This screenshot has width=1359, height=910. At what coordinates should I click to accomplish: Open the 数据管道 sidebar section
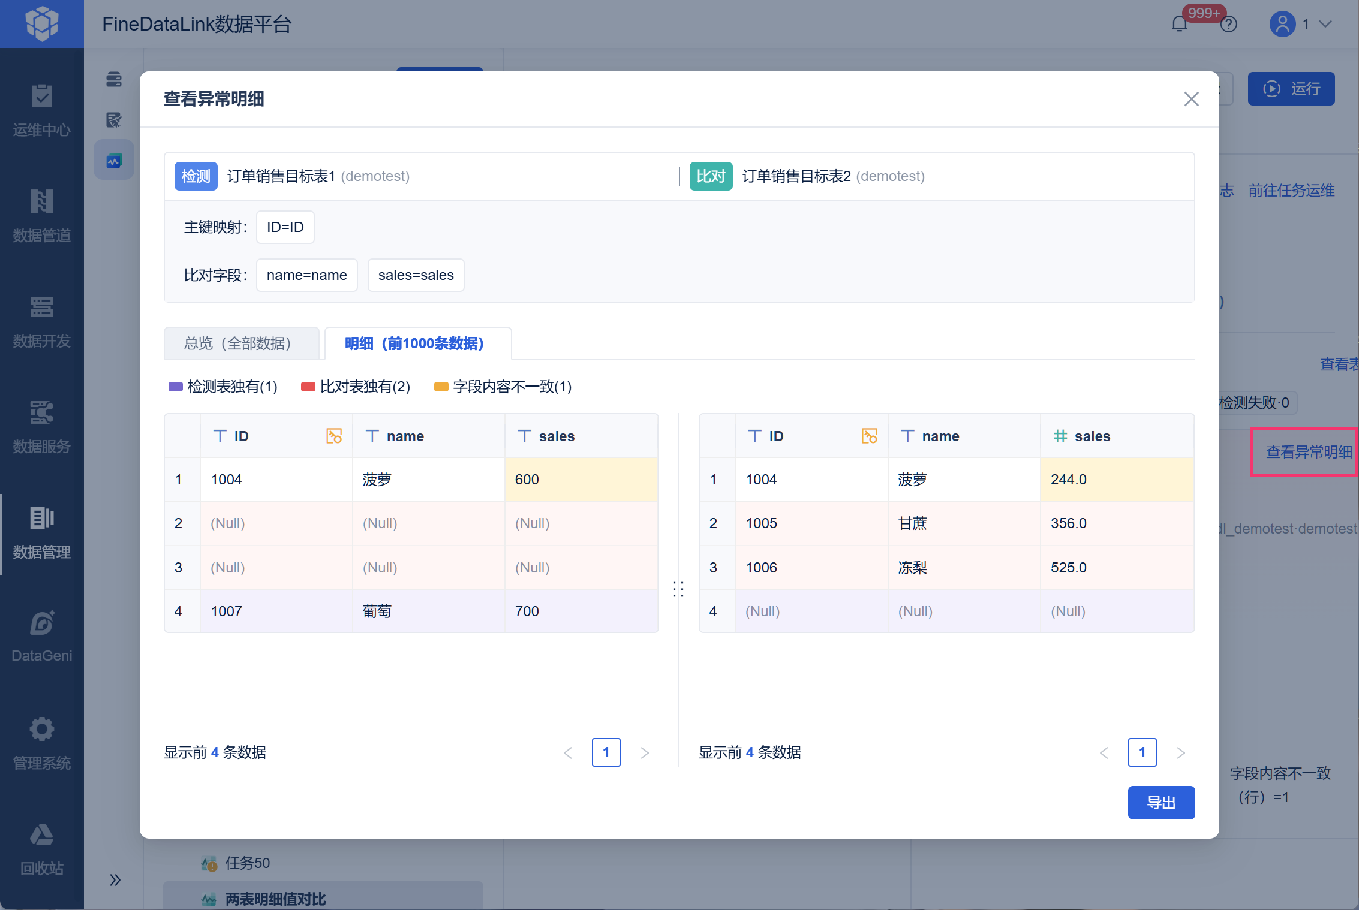[41, 202]
